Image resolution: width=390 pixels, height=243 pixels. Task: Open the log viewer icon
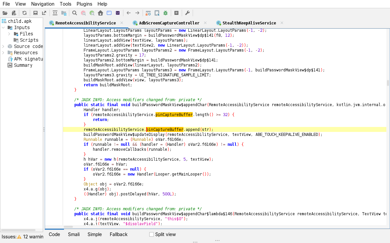tap(176, 13)
